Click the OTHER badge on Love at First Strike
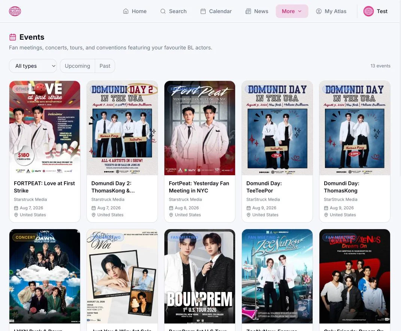Screen dimensions: 401x331 pyautogui.click(x=22, y=89)
